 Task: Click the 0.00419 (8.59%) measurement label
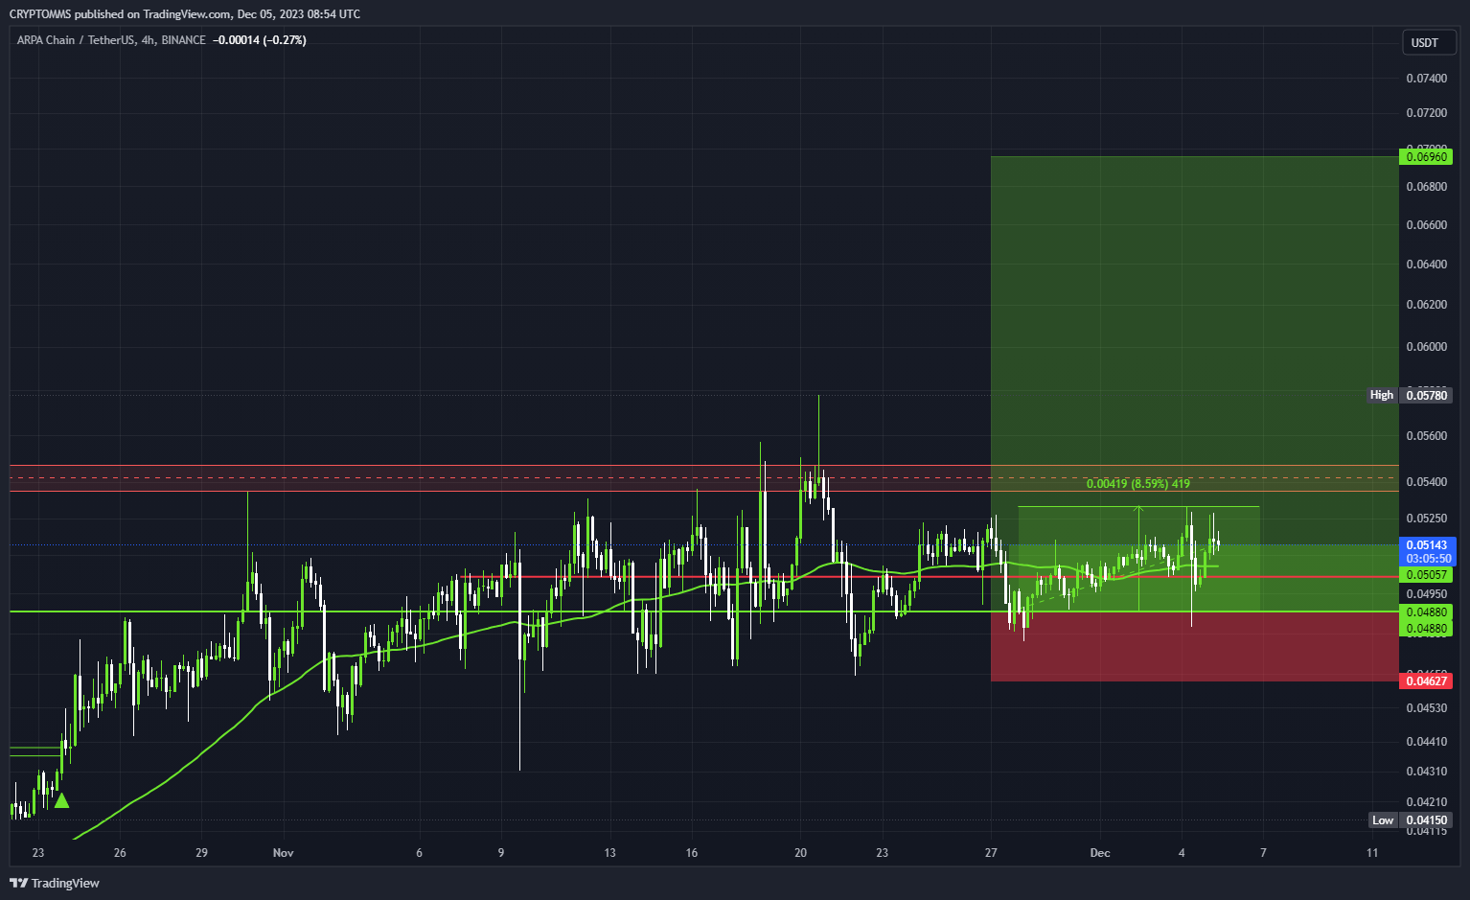[x=1138, y=484]
